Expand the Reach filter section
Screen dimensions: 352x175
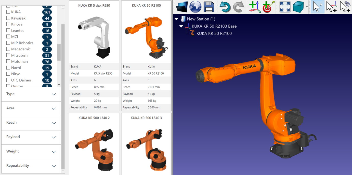[x=31, y=123]
